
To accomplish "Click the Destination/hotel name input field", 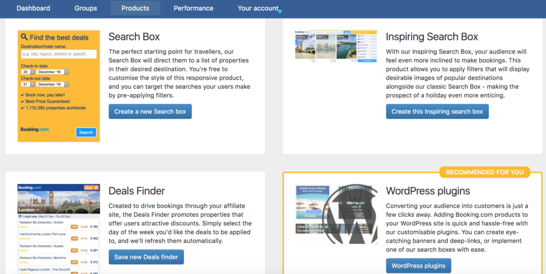I will point(59,54).
